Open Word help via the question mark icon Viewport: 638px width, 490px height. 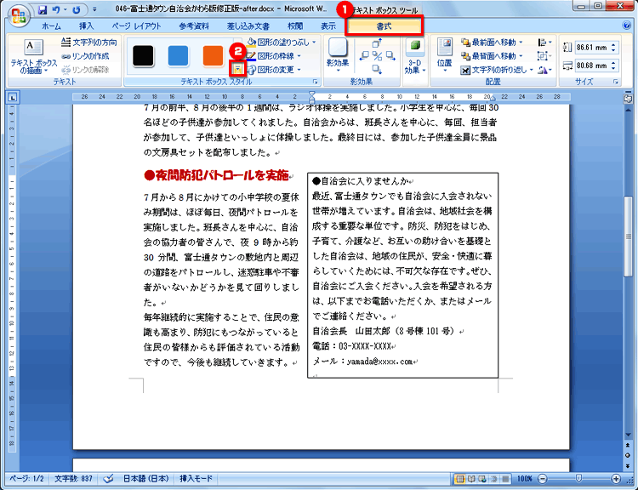[627, 26]
